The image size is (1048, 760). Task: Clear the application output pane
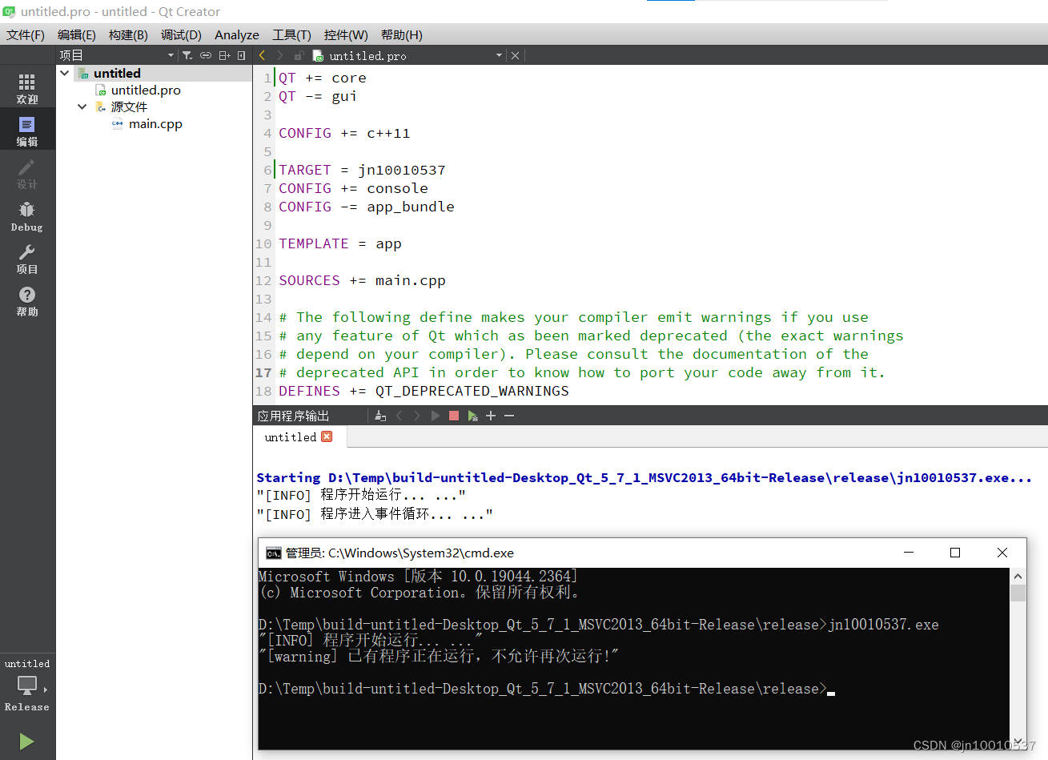pyautogui.click(x=380, y=416)
